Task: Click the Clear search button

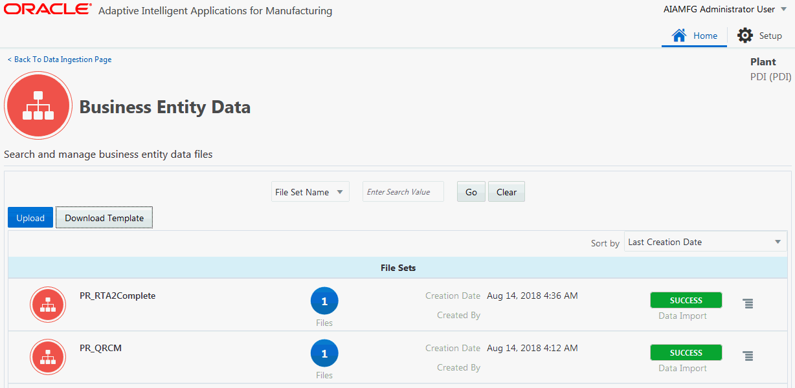Action: [506, 191]
